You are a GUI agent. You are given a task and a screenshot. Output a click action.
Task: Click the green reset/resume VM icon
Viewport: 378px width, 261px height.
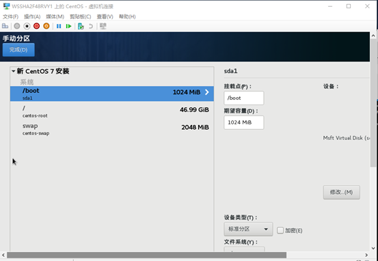tap(69, 26)
